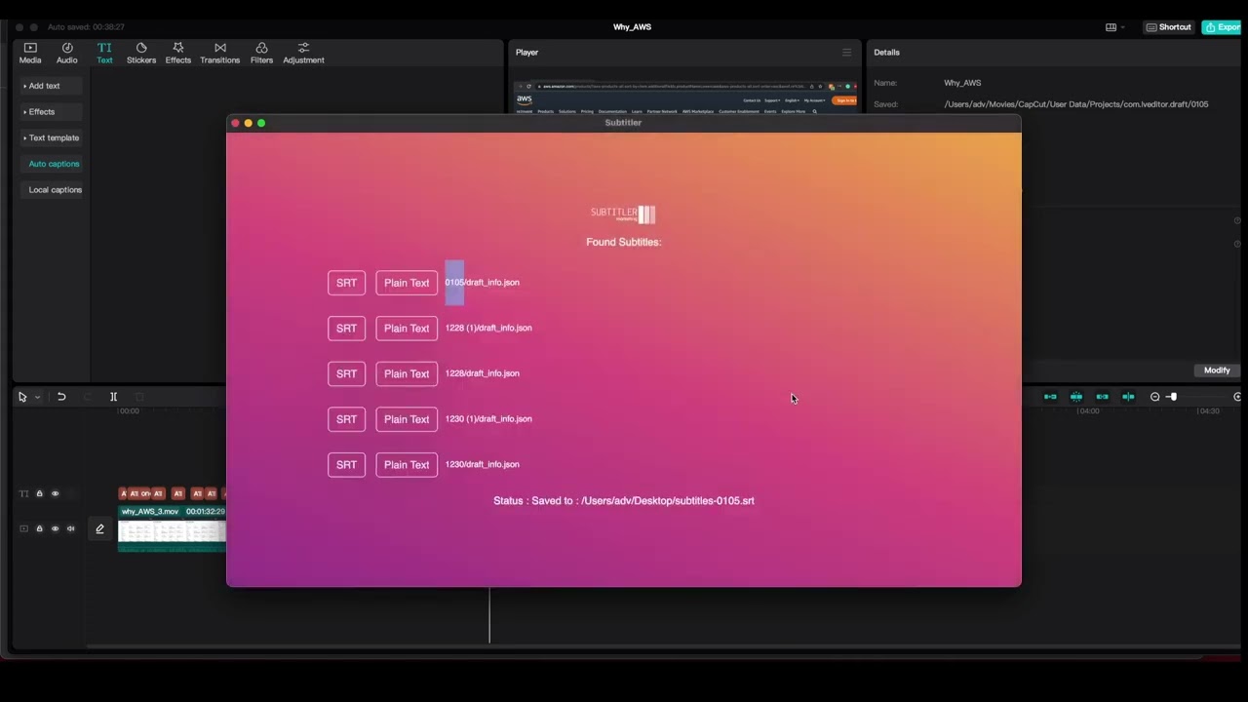Export SRT for 1228/draft_info.json
Viewport: 1248px width, 702px height.
[346, 373]
